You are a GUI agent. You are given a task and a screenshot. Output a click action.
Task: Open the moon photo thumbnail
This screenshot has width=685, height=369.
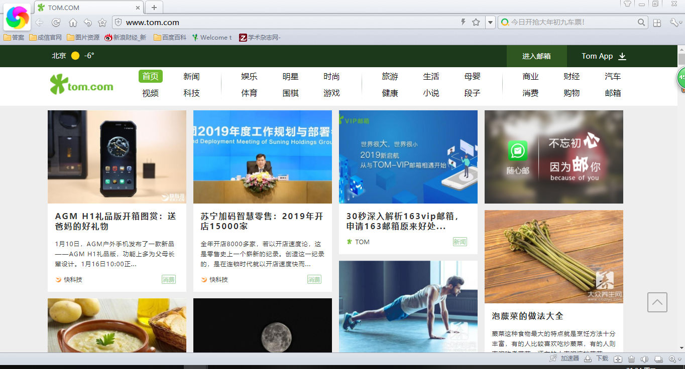263,325
